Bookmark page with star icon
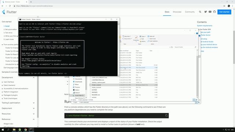Viewport: 235px width, 132px height. [x=224, y=6]
